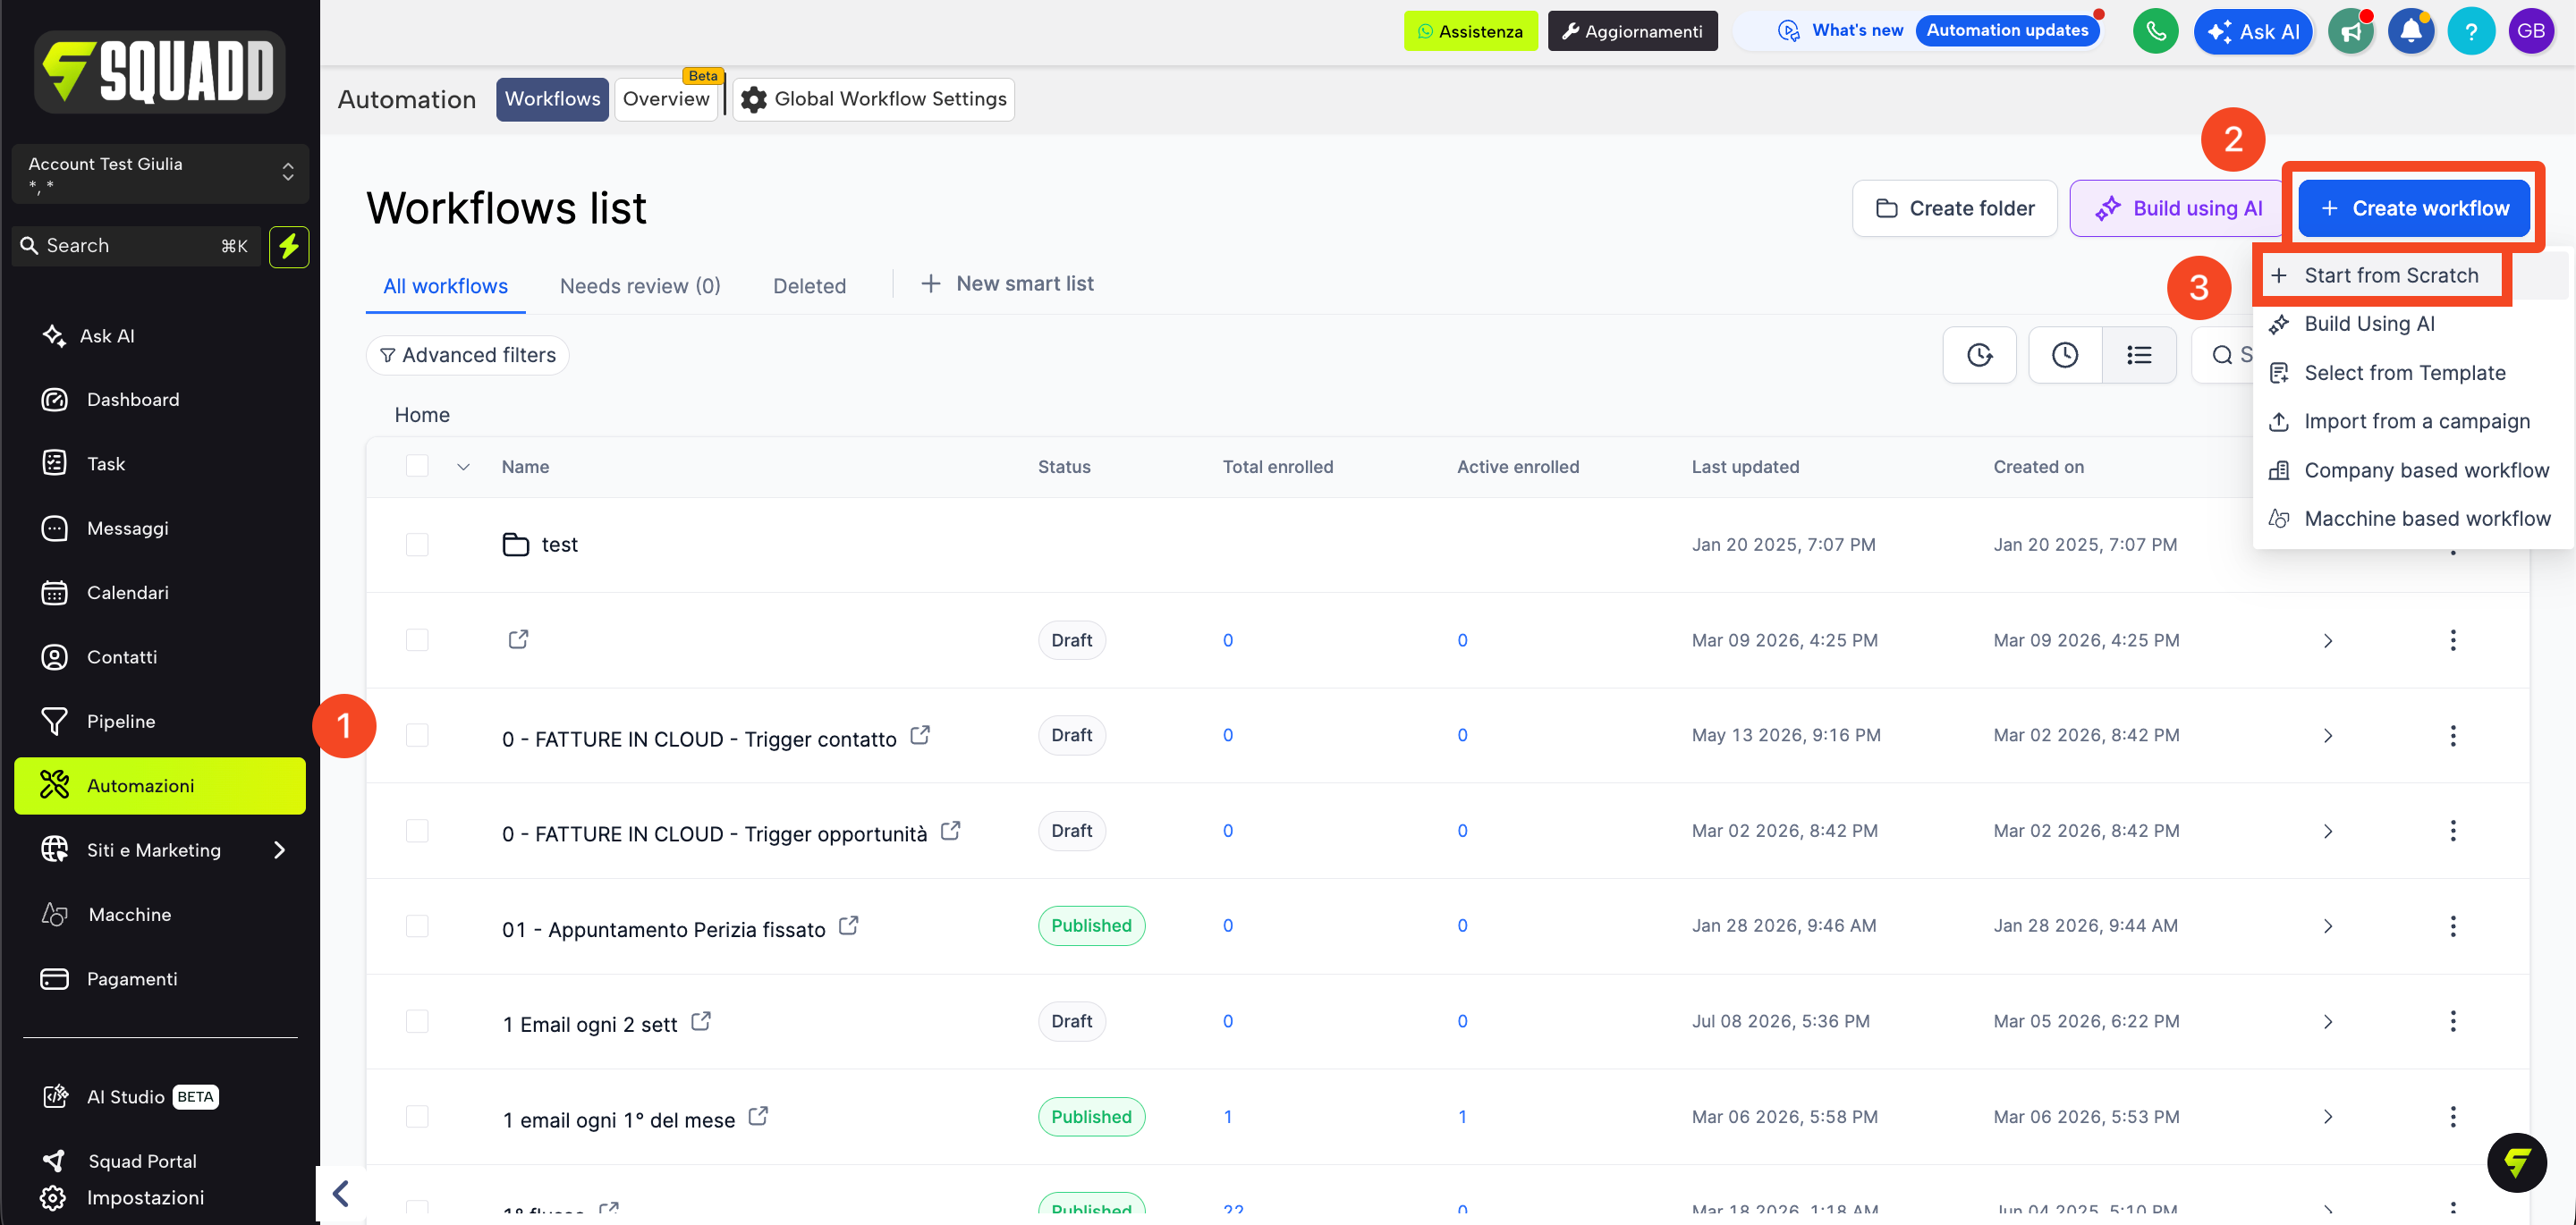This screenshot has width=2576, height=1225.
Task: Open the question mark help icon
Action: pos(2470,31)
